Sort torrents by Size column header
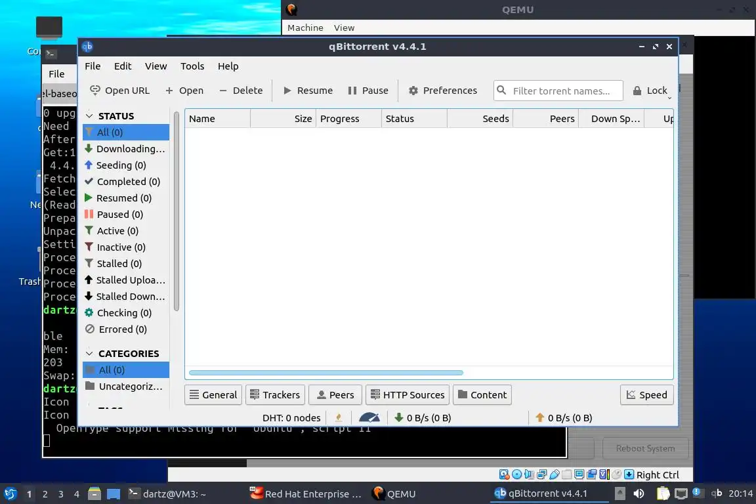Image resolution: width=756 pixels, height=504 pixels. pyautogui.click(x=283, y=119)
